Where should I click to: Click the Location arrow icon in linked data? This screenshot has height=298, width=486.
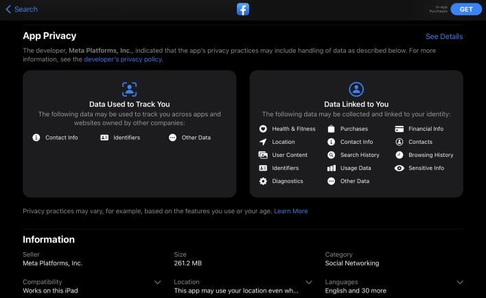coord(263,142)
